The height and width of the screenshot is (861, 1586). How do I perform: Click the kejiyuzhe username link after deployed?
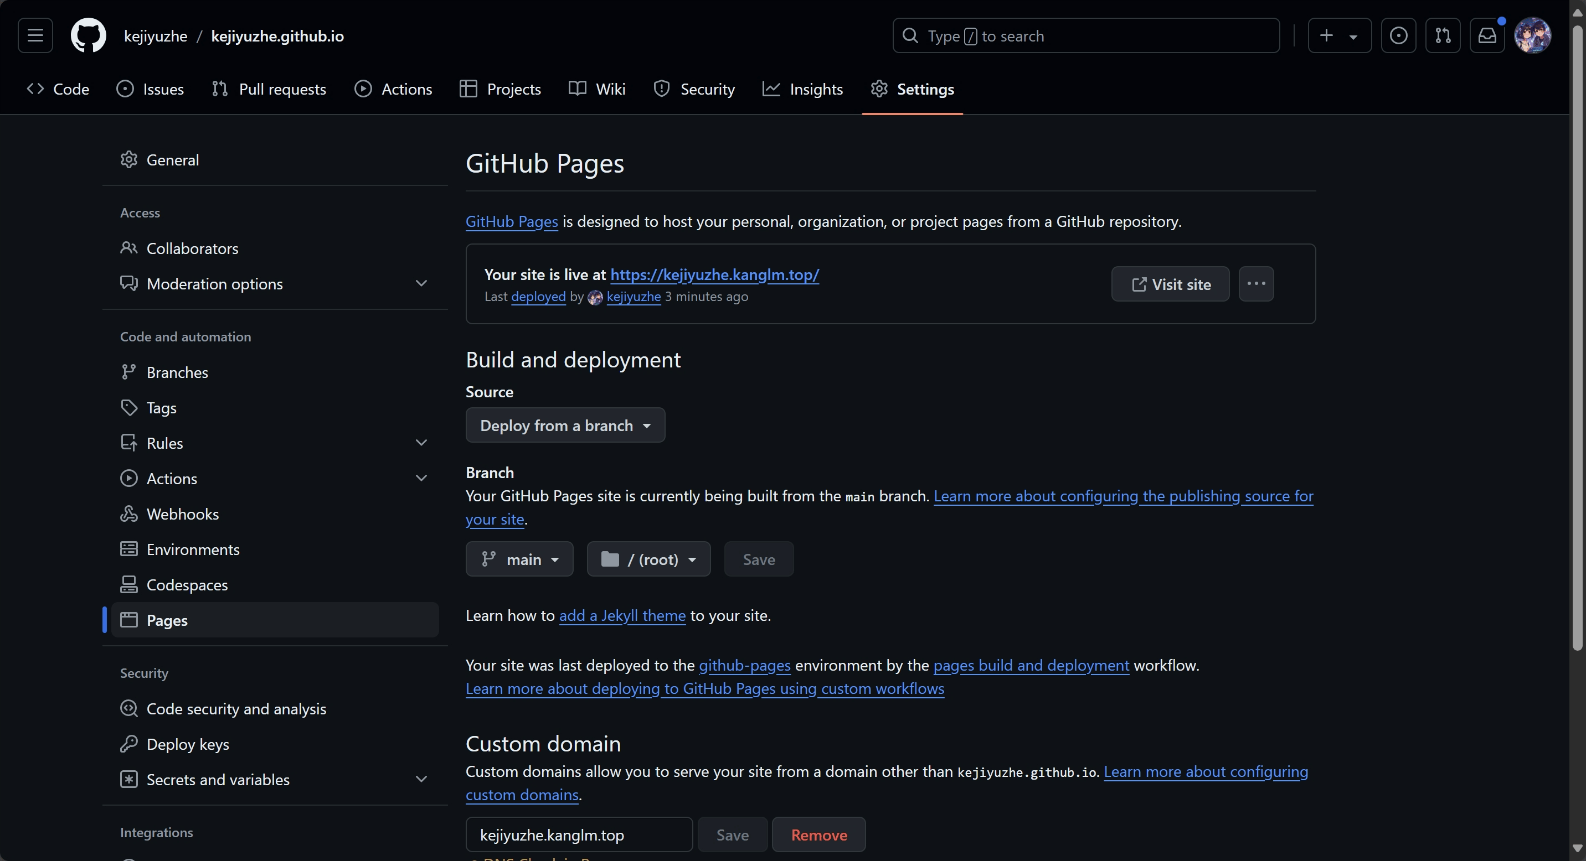point(634,297)
